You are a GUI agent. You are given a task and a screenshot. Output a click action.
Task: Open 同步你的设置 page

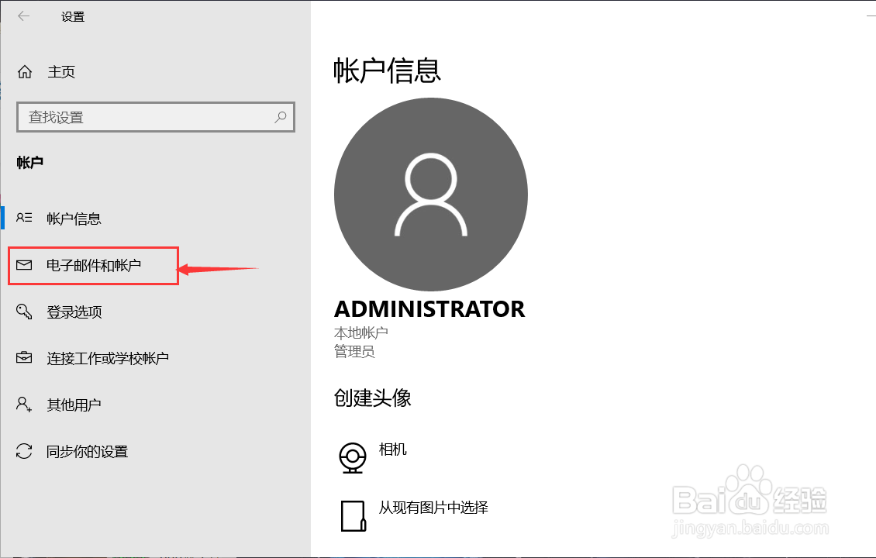click(87, 451)
